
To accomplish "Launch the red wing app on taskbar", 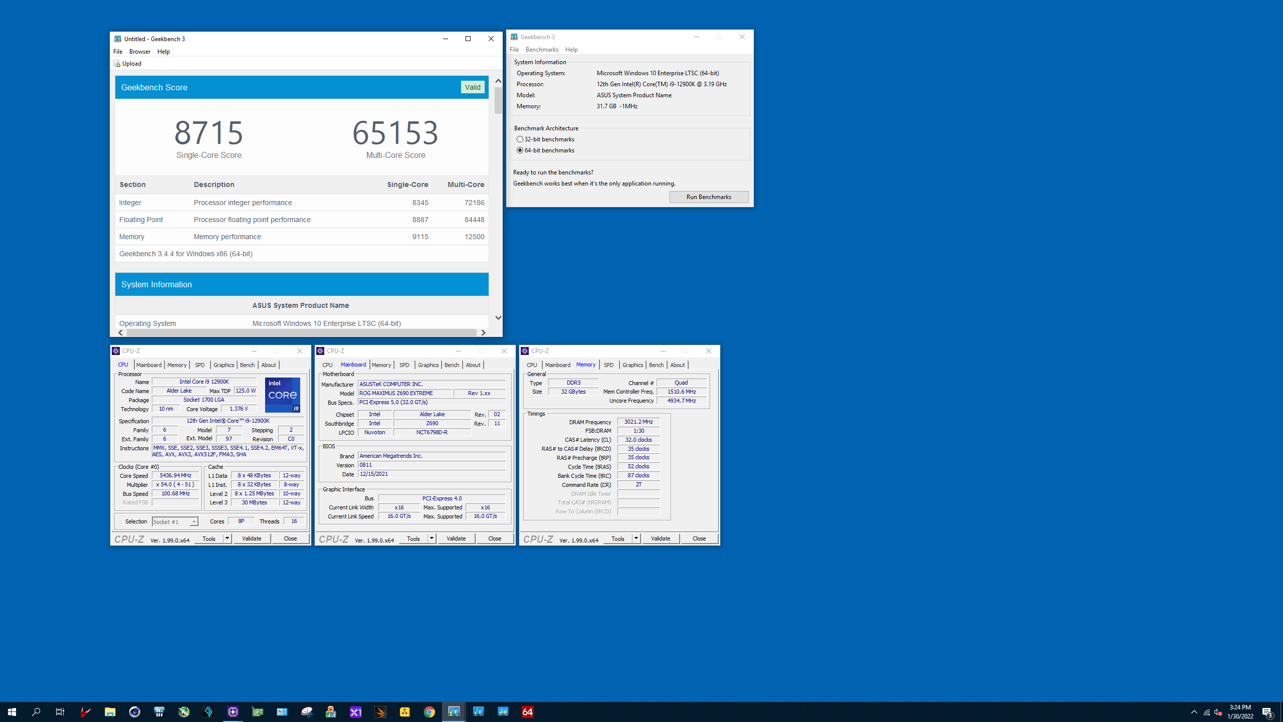I will 85,712.
